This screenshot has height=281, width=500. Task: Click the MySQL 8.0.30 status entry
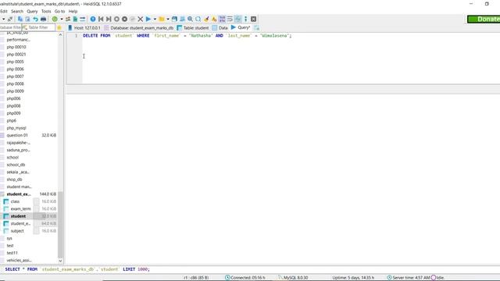[x=293, y=278]
